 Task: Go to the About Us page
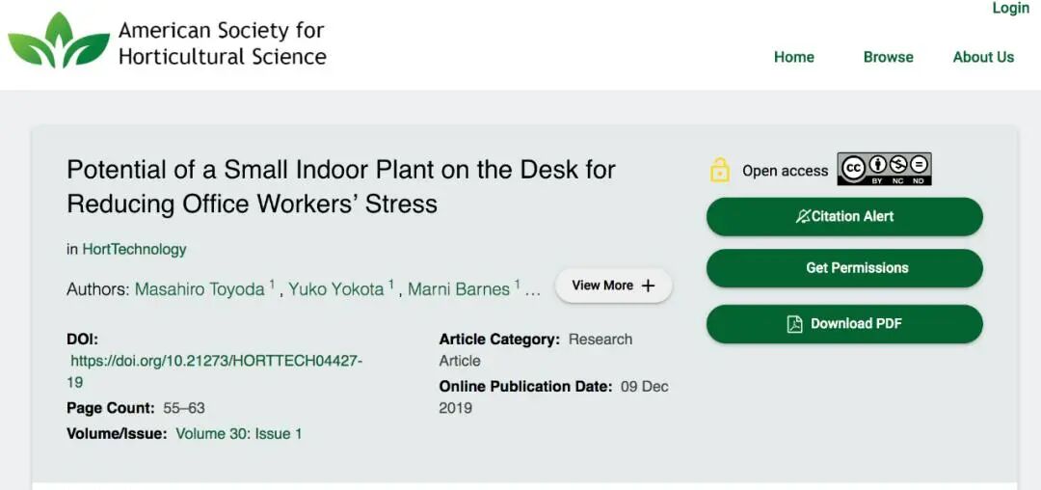983,57
